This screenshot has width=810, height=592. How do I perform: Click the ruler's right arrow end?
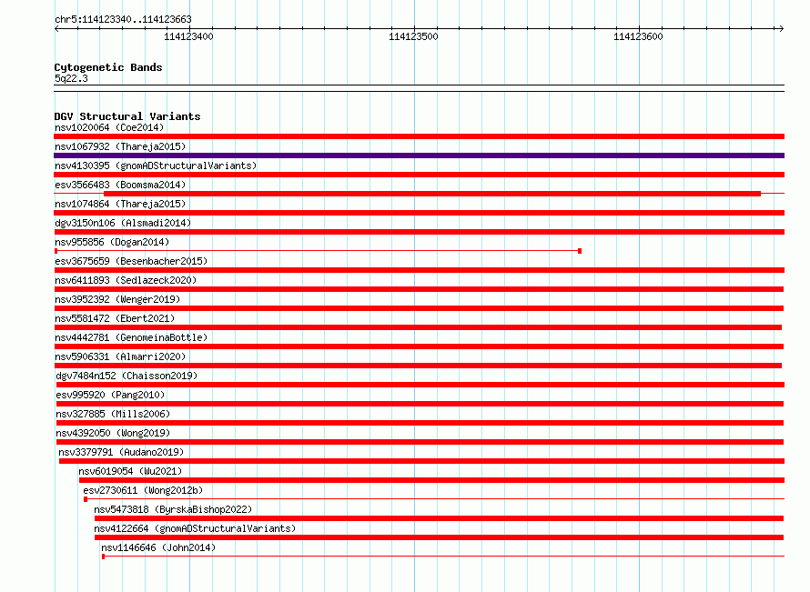tap(782, 29)
